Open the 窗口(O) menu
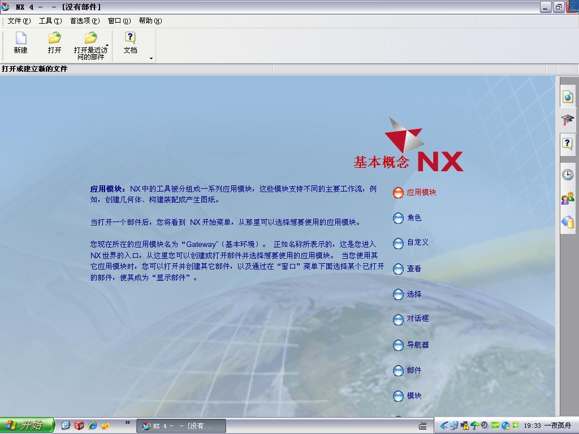 point(119,21)
